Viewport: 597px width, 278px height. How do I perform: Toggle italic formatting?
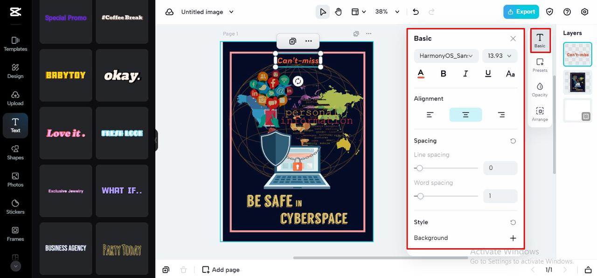point(465,74)
